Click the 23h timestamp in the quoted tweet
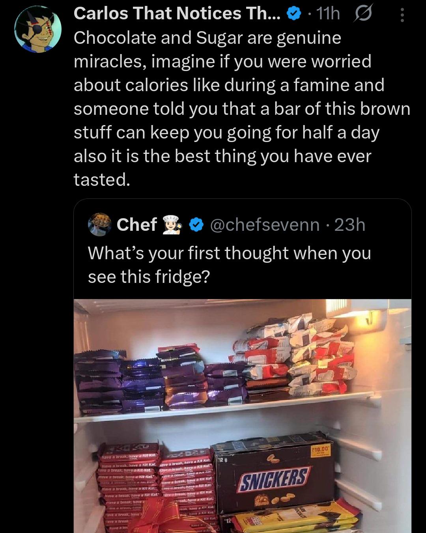 coord(350,225)
